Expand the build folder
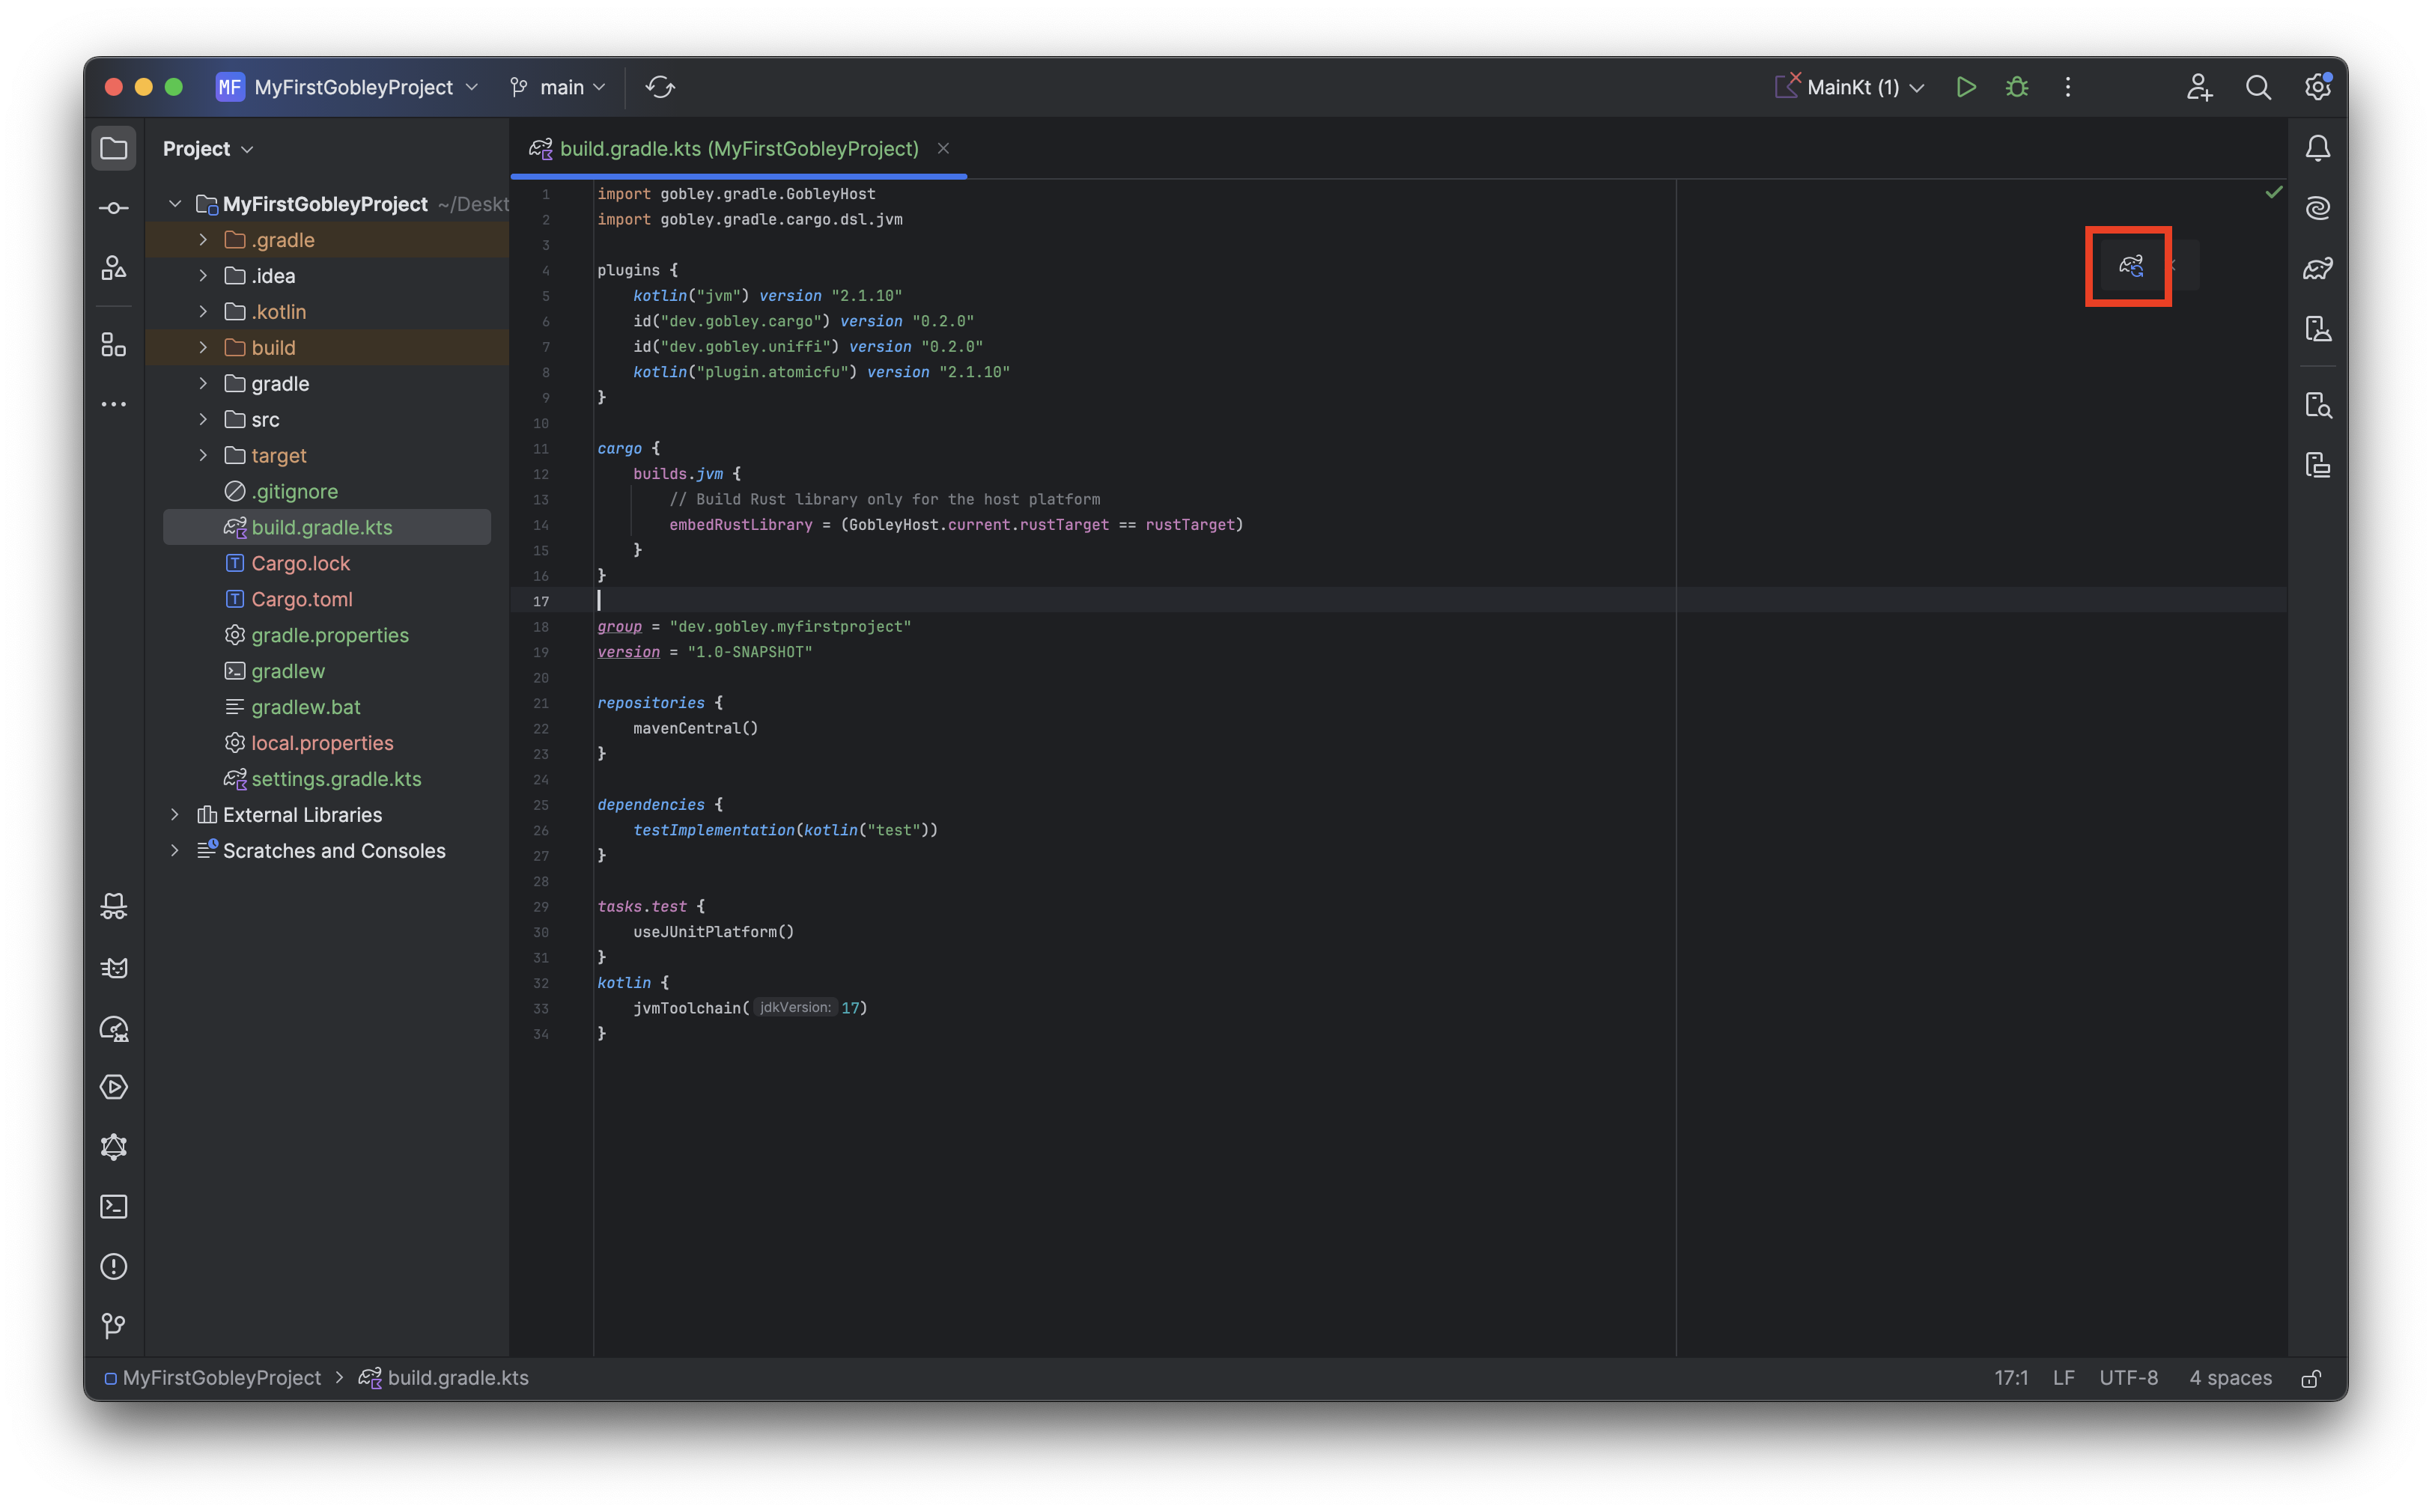Viewport: 2432px width, 1512px height. (203, 348)
